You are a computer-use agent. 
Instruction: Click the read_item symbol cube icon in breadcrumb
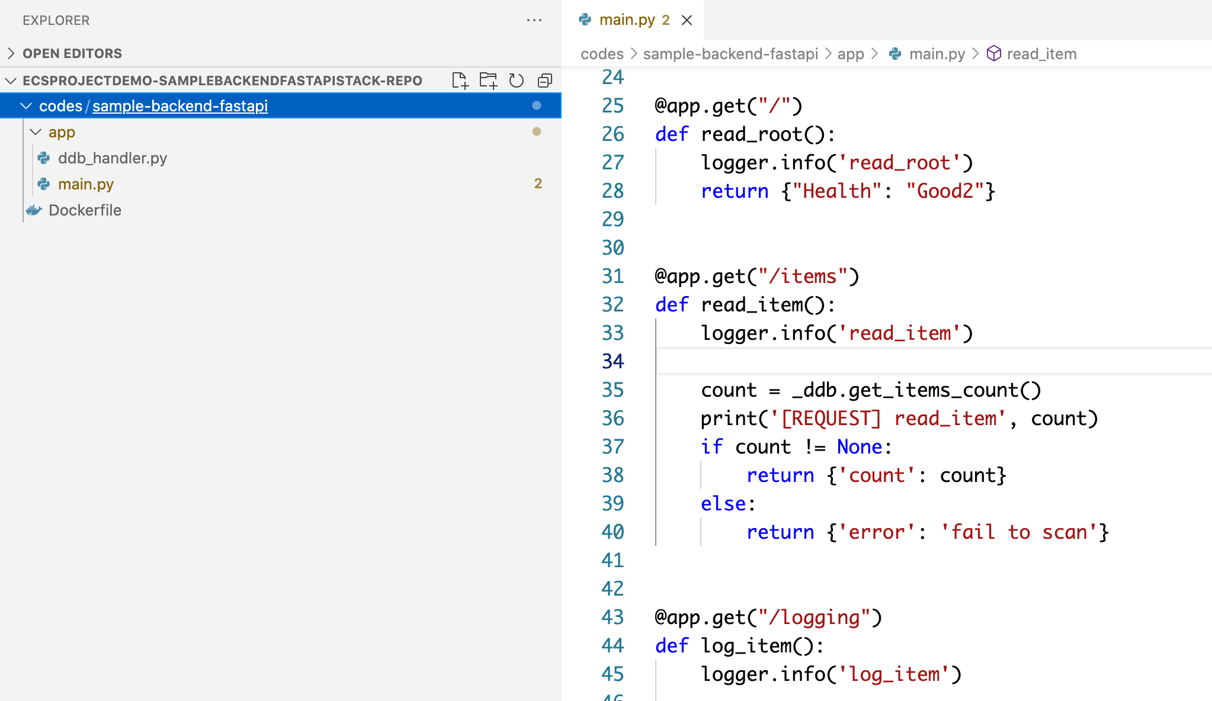[x=993, y=54]
